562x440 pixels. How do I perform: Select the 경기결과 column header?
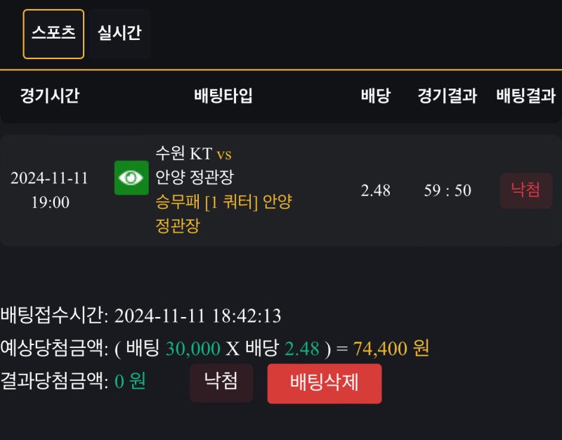pos(447,96)
